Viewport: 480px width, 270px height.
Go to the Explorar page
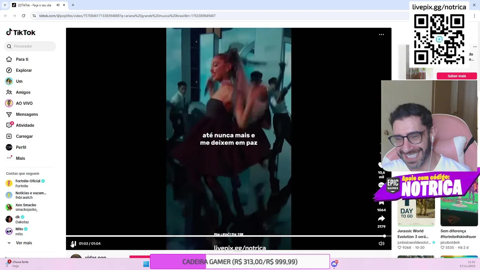(x=24, y=70)
